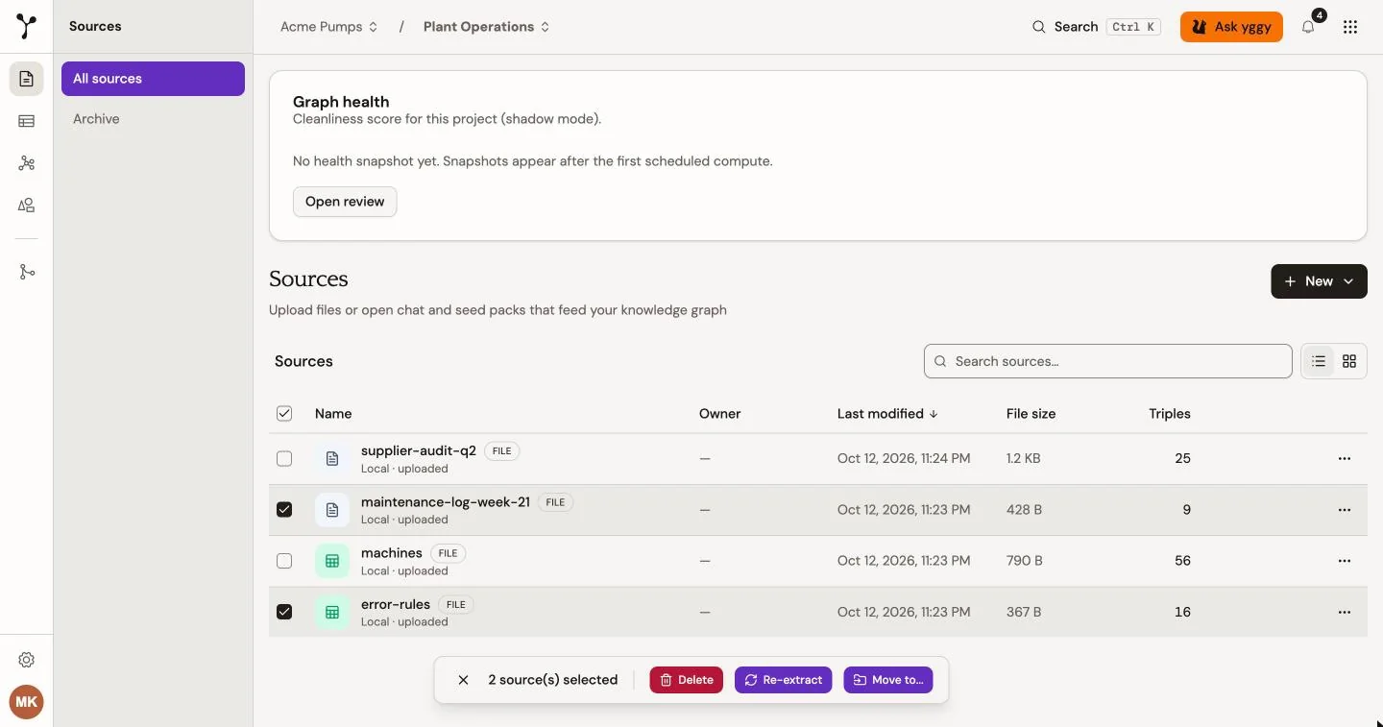Open the error-rules source name
Viewport: 1383px width, 727px height.
click(x=396, y=604)
